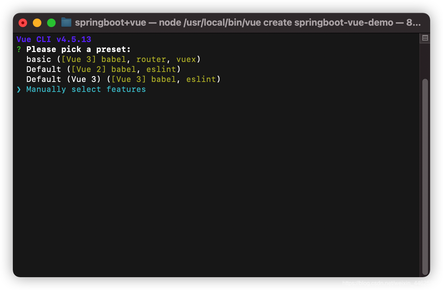Click the green question mark prompt symbol
Viewport: 443px width, 290px height.
click(19, 49)
